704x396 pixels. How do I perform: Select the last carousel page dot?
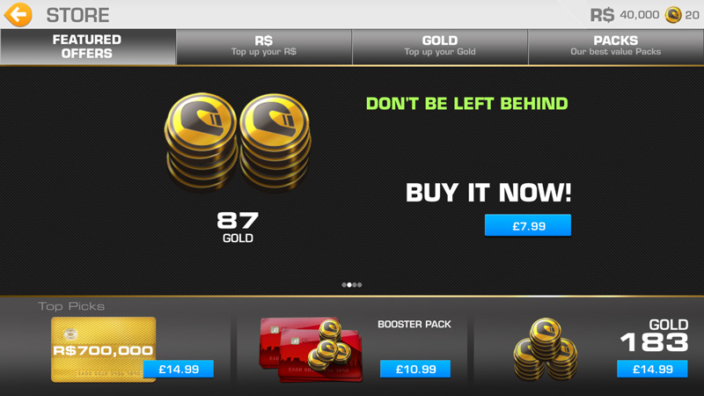click(x=360, y=284)
